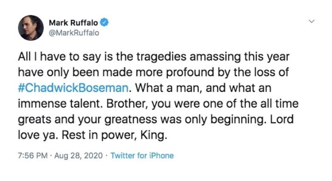Screen dimensions: 332x181
Task: Click the sentence "Rest in power, King."
Action: point(114,135)
